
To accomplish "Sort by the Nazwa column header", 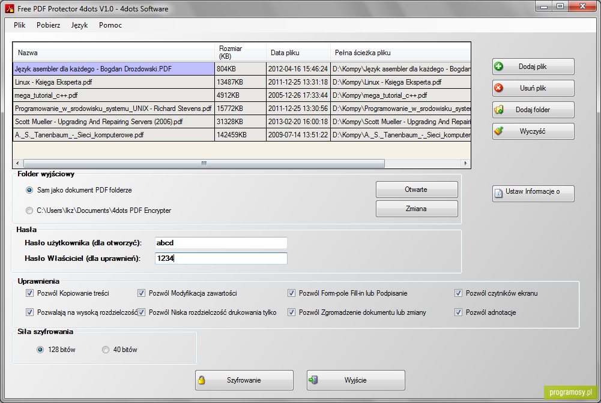I will coord(114,52).
